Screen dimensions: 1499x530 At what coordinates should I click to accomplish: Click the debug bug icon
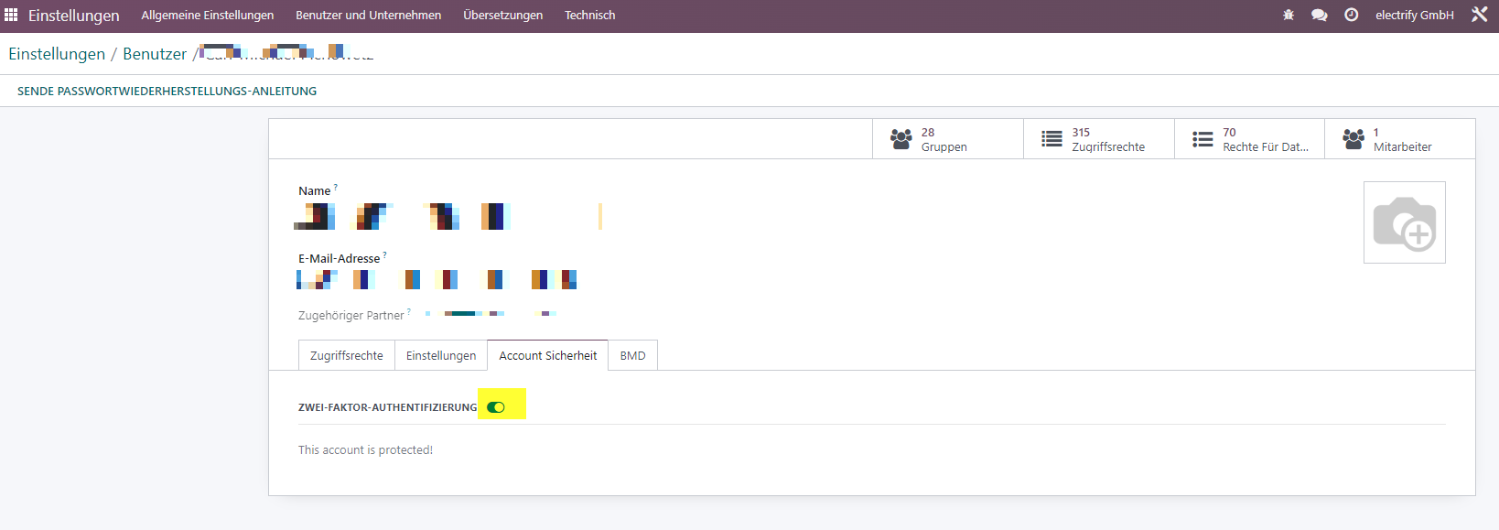(x=1289, y=15)
